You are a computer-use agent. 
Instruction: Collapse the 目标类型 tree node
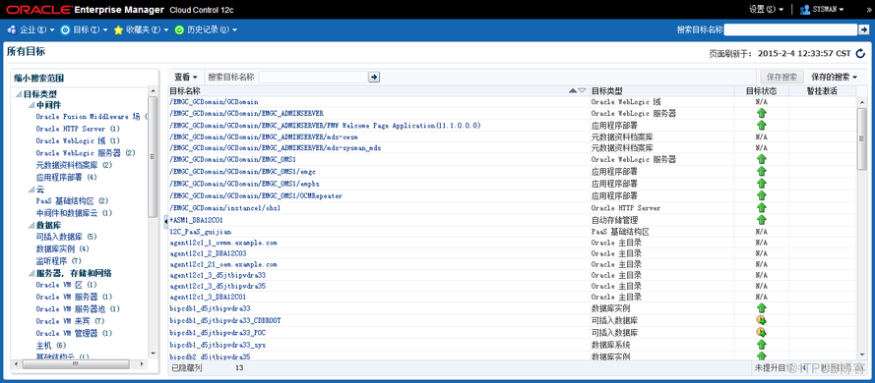click(x=19, y=94)
